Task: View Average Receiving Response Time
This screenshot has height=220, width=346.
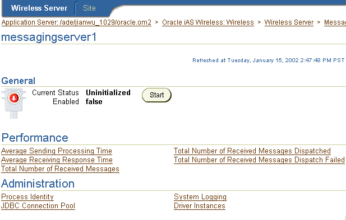Action: [x=57, y=160]
